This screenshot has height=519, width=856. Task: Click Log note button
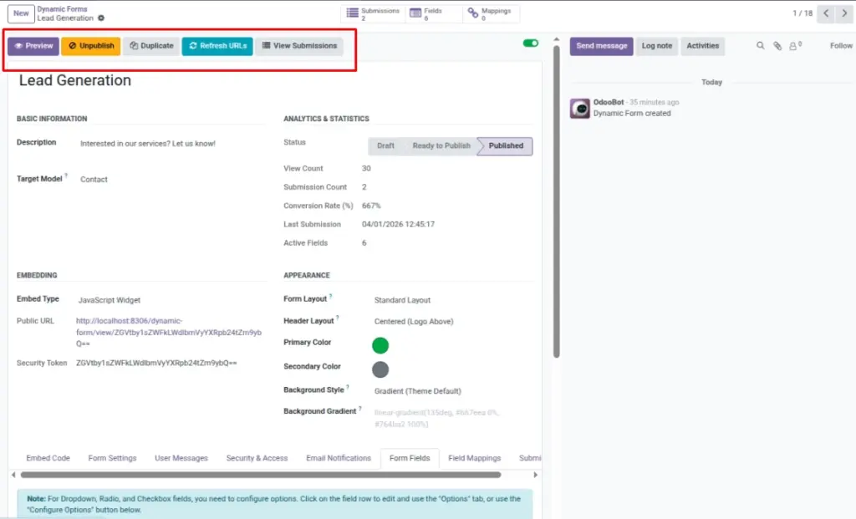pos(657,46)
